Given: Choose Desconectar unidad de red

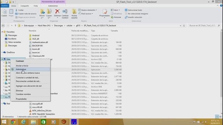Looking at the screenshot, I should point(30,81).
